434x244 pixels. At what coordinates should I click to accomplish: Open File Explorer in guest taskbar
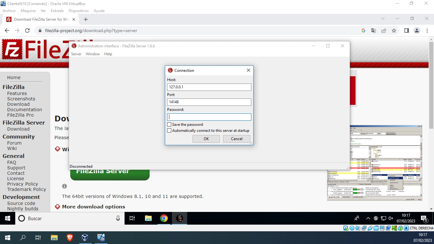coord(148,218)
